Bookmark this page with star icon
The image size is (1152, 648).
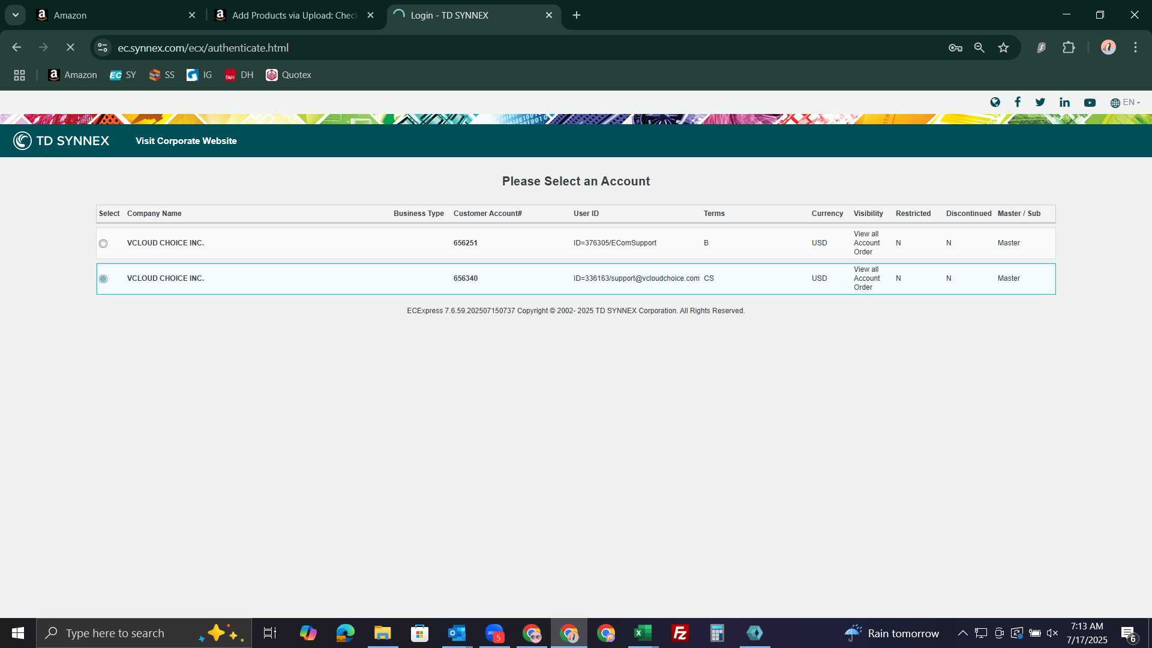1003,48
